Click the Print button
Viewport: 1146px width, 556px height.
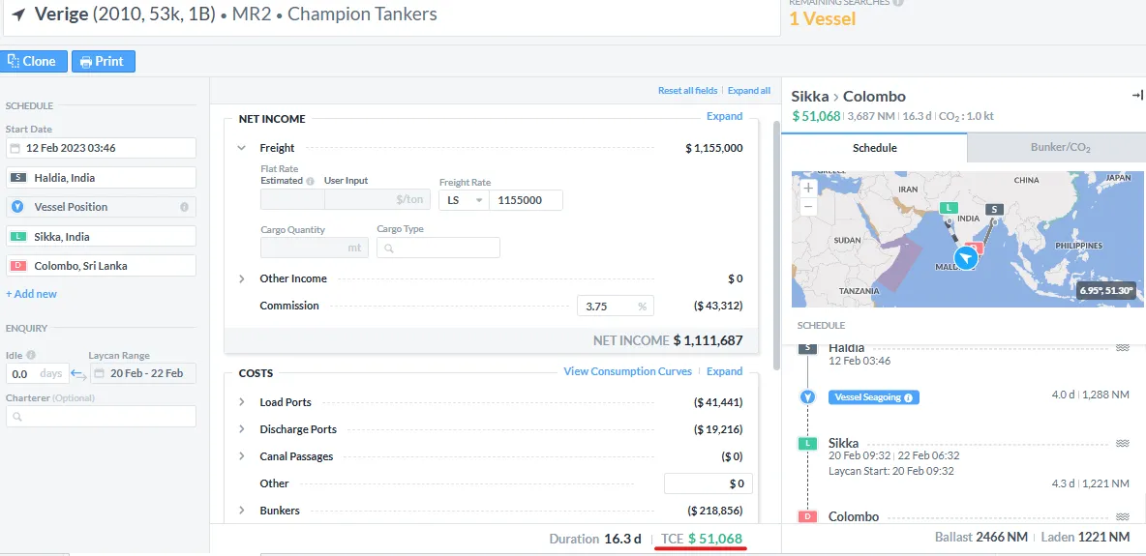coord(103,61)
